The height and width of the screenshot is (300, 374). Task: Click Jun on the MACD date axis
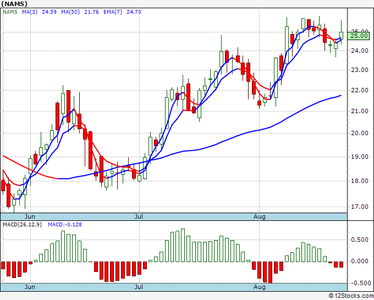[30, 287]
